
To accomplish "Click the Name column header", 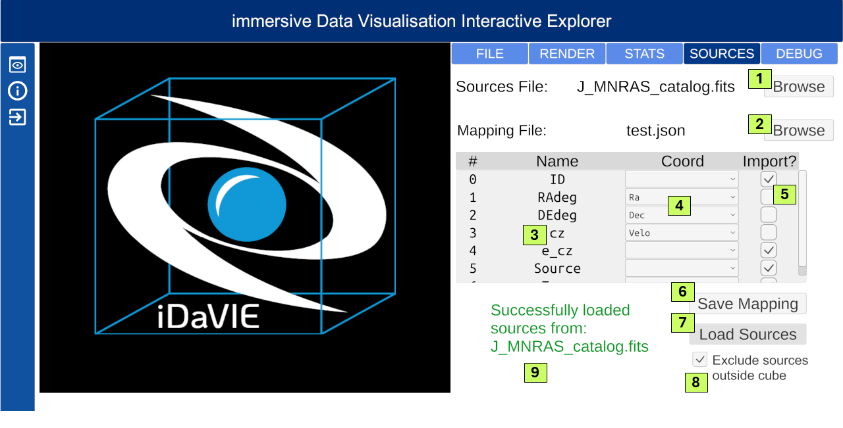I will click(557, 161).
